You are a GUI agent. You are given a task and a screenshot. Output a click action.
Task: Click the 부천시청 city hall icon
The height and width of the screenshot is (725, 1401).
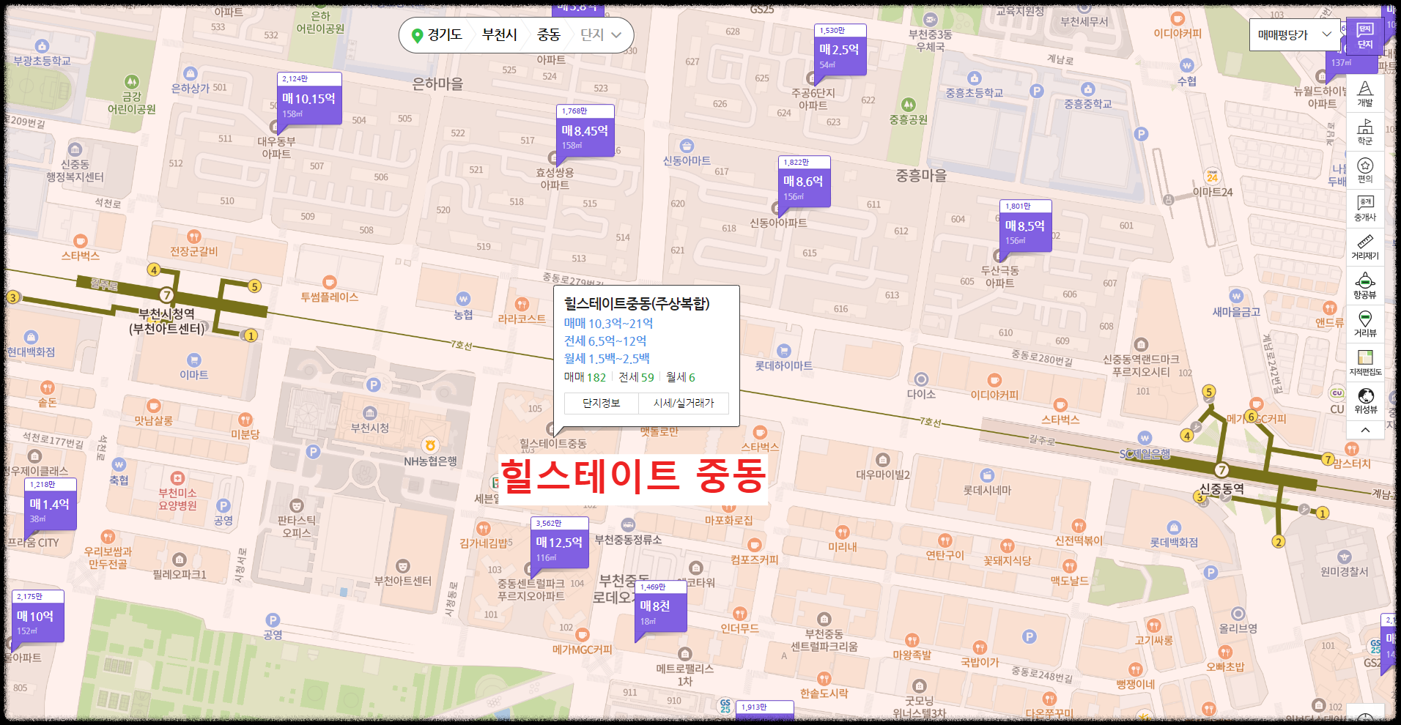pyautogui.click(x=370, y=413)
